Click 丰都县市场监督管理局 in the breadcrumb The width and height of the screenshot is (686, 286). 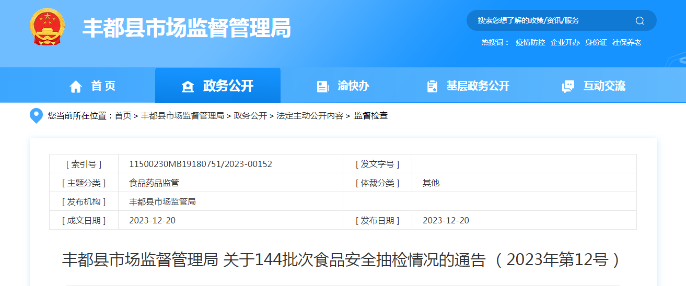(182, 115)
